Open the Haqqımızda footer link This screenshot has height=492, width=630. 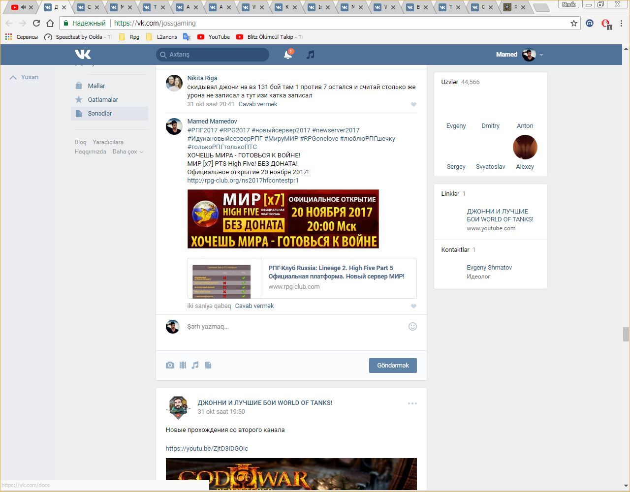(90, 152)
